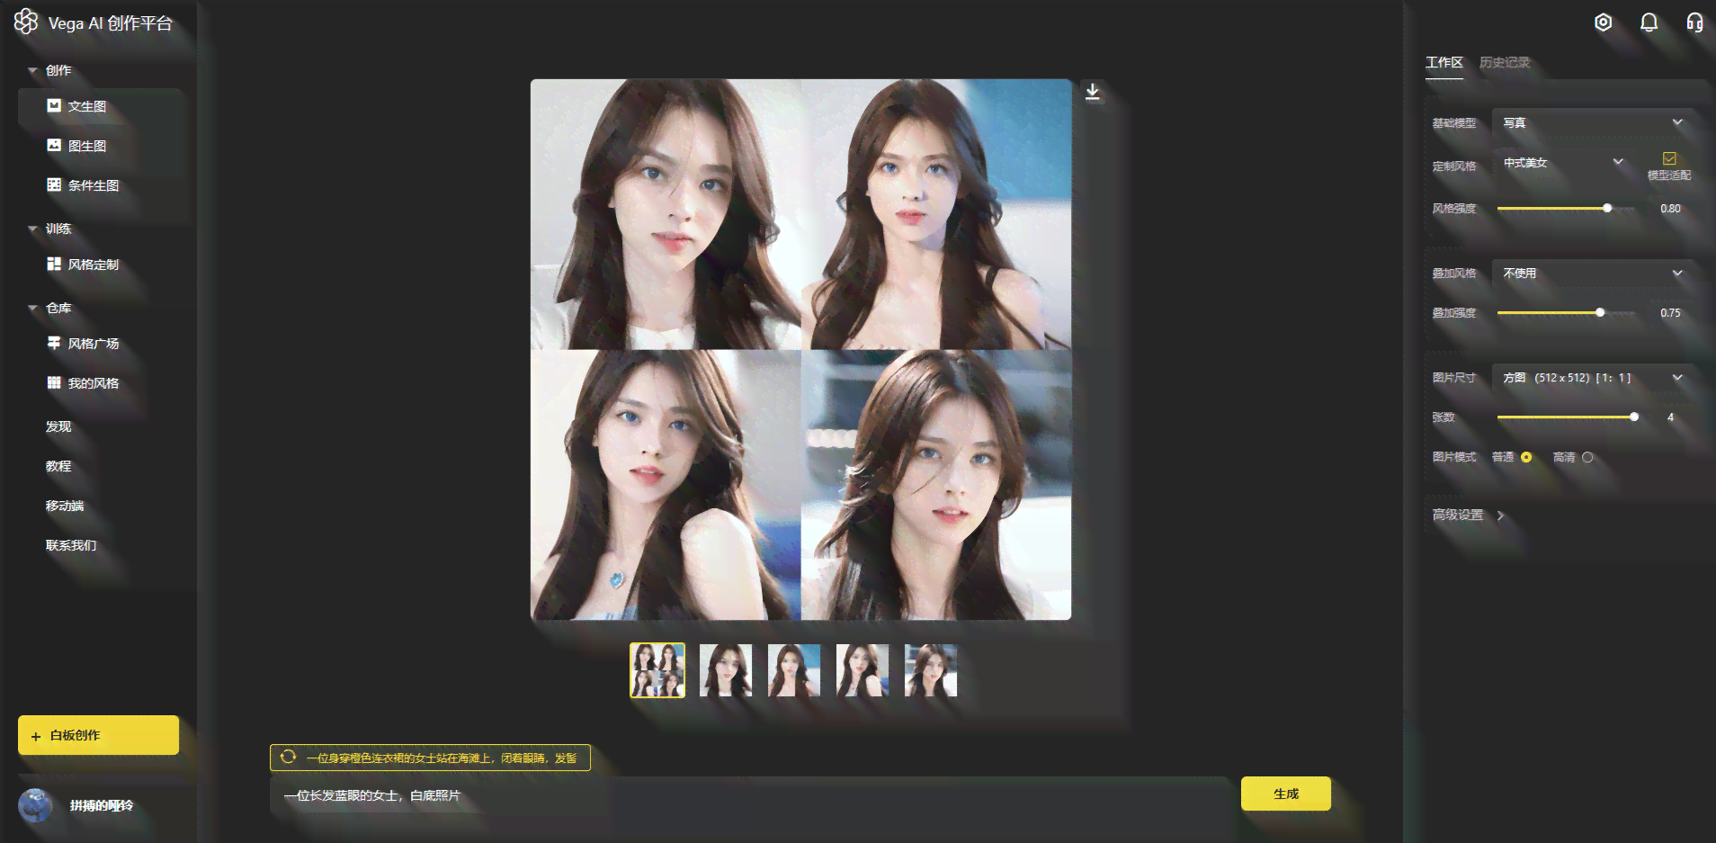The image size is (1716, 843).
Task: Adjust the 张数 slider
Action: (1566, 417)
